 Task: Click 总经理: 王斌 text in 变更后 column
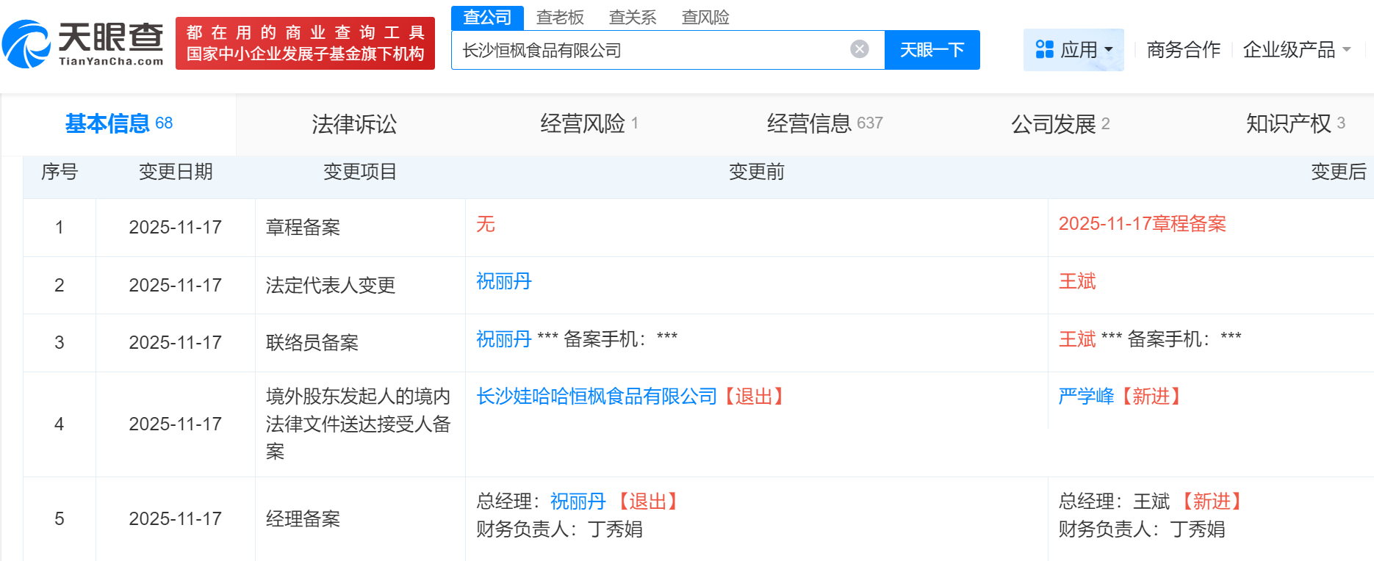(x=1114, y=502)
